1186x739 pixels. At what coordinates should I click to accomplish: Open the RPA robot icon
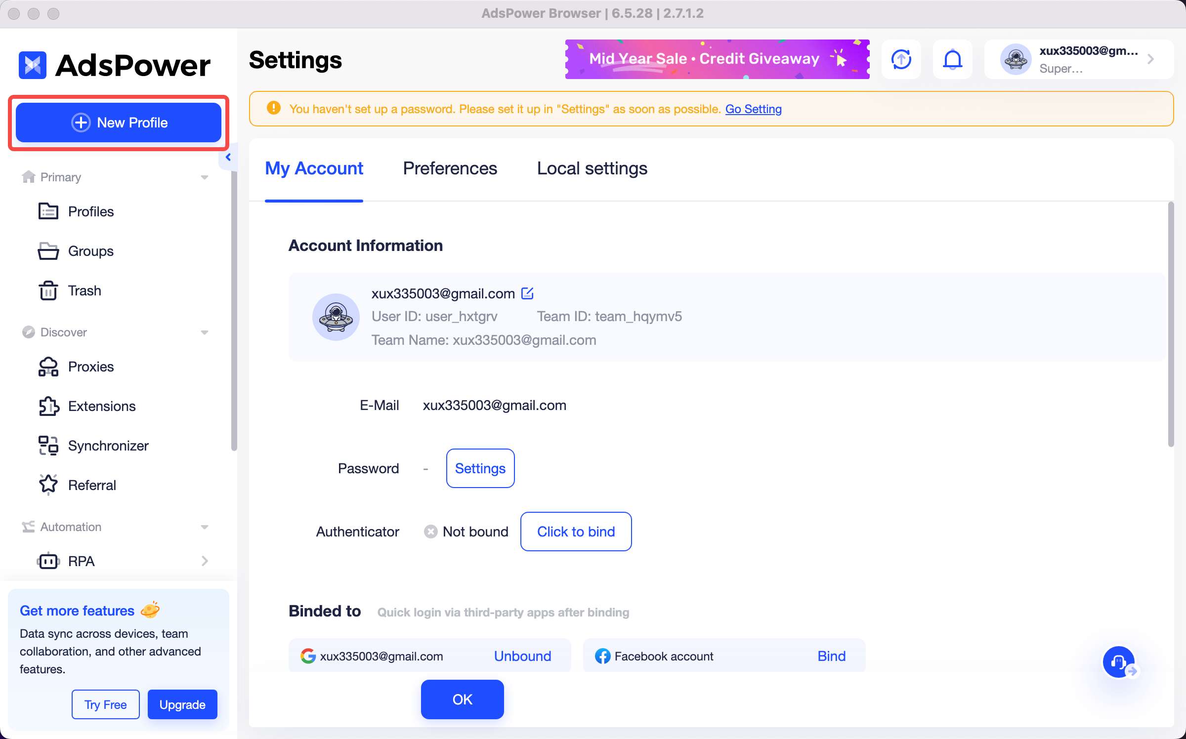tap(48, 561)
